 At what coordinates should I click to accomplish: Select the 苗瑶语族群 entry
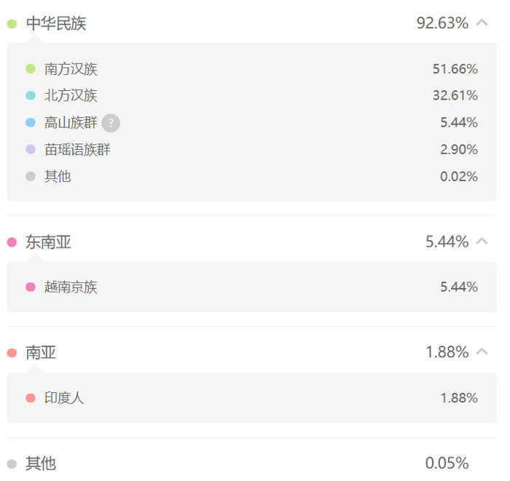point(77,150)
